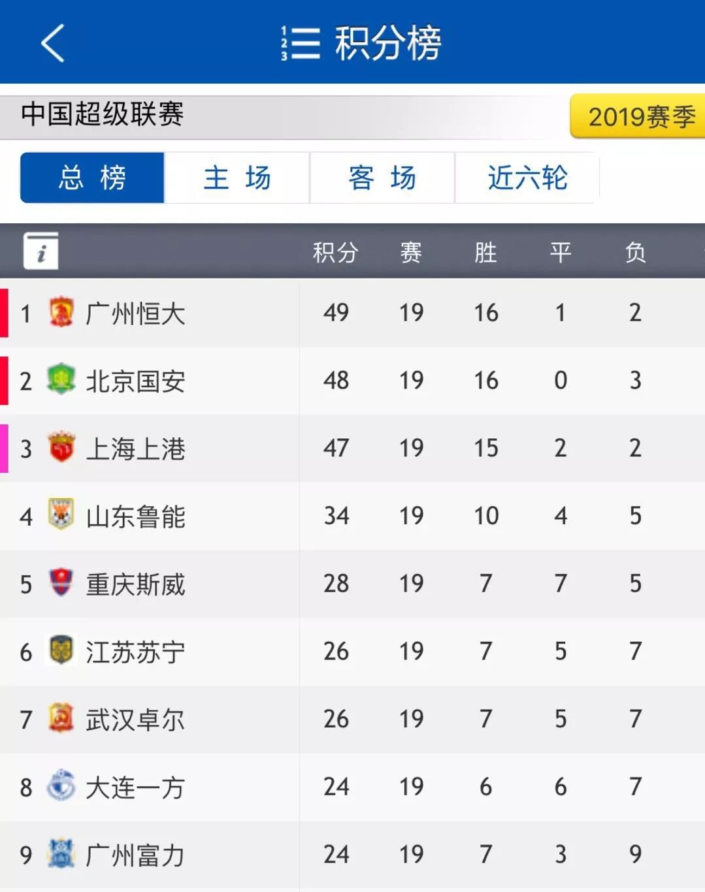
Task: Tap the ranking list icon beside 积分榜
Action: [x=301, y=44]
